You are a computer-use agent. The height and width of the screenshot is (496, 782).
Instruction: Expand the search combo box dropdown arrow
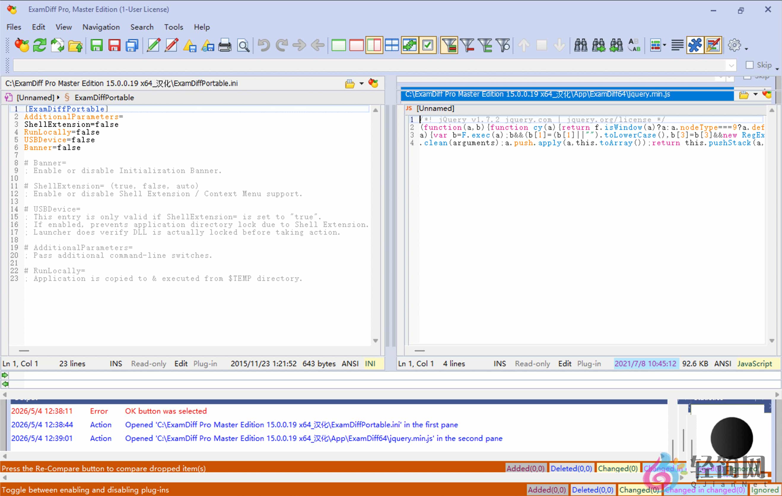coord(731,65)
